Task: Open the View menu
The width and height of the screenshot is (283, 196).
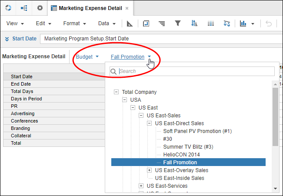Action: coord(15,23)
